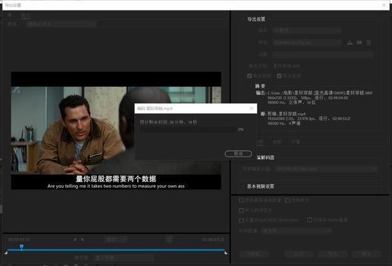The height and width of the screenshot is (266, 392).
Task: Click the current timecode field
Action: click(19, 239)
